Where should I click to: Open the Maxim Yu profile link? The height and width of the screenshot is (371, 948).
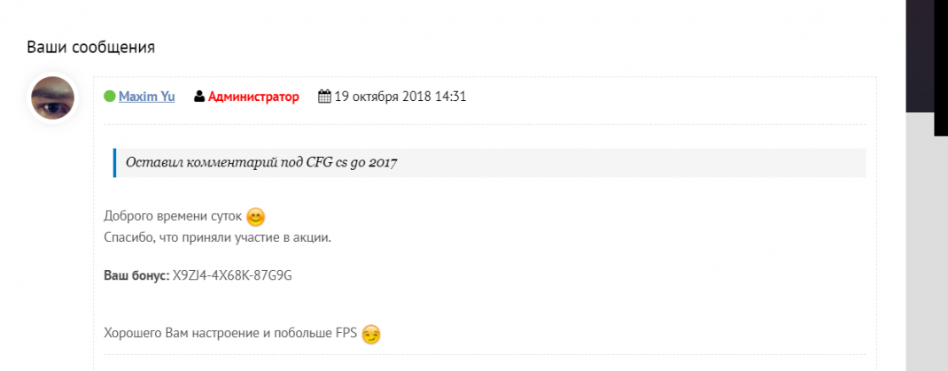(147, 97)
